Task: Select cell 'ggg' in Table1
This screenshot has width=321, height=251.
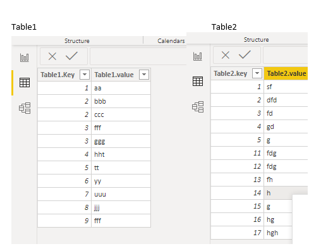Action: [121, 141]
